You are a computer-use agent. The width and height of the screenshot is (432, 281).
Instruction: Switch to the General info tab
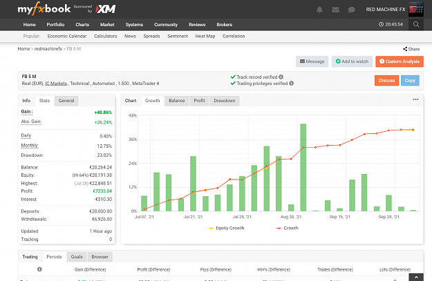pos(66,101)
